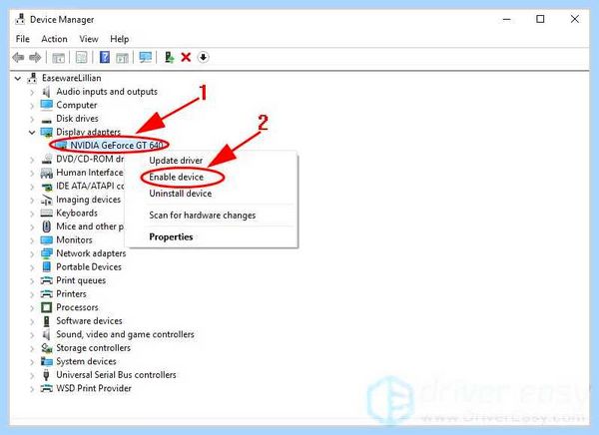Open Properties from the context menu

click(171, 236)
